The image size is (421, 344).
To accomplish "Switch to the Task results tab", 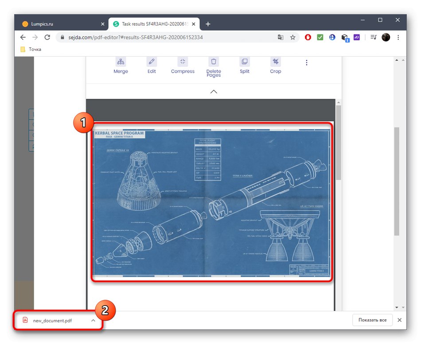I will pos(151,23).
